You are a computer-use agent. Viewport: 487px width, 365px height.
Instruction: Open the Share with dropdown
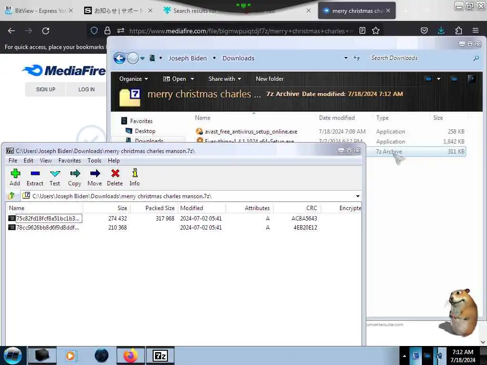coord(225,79)
